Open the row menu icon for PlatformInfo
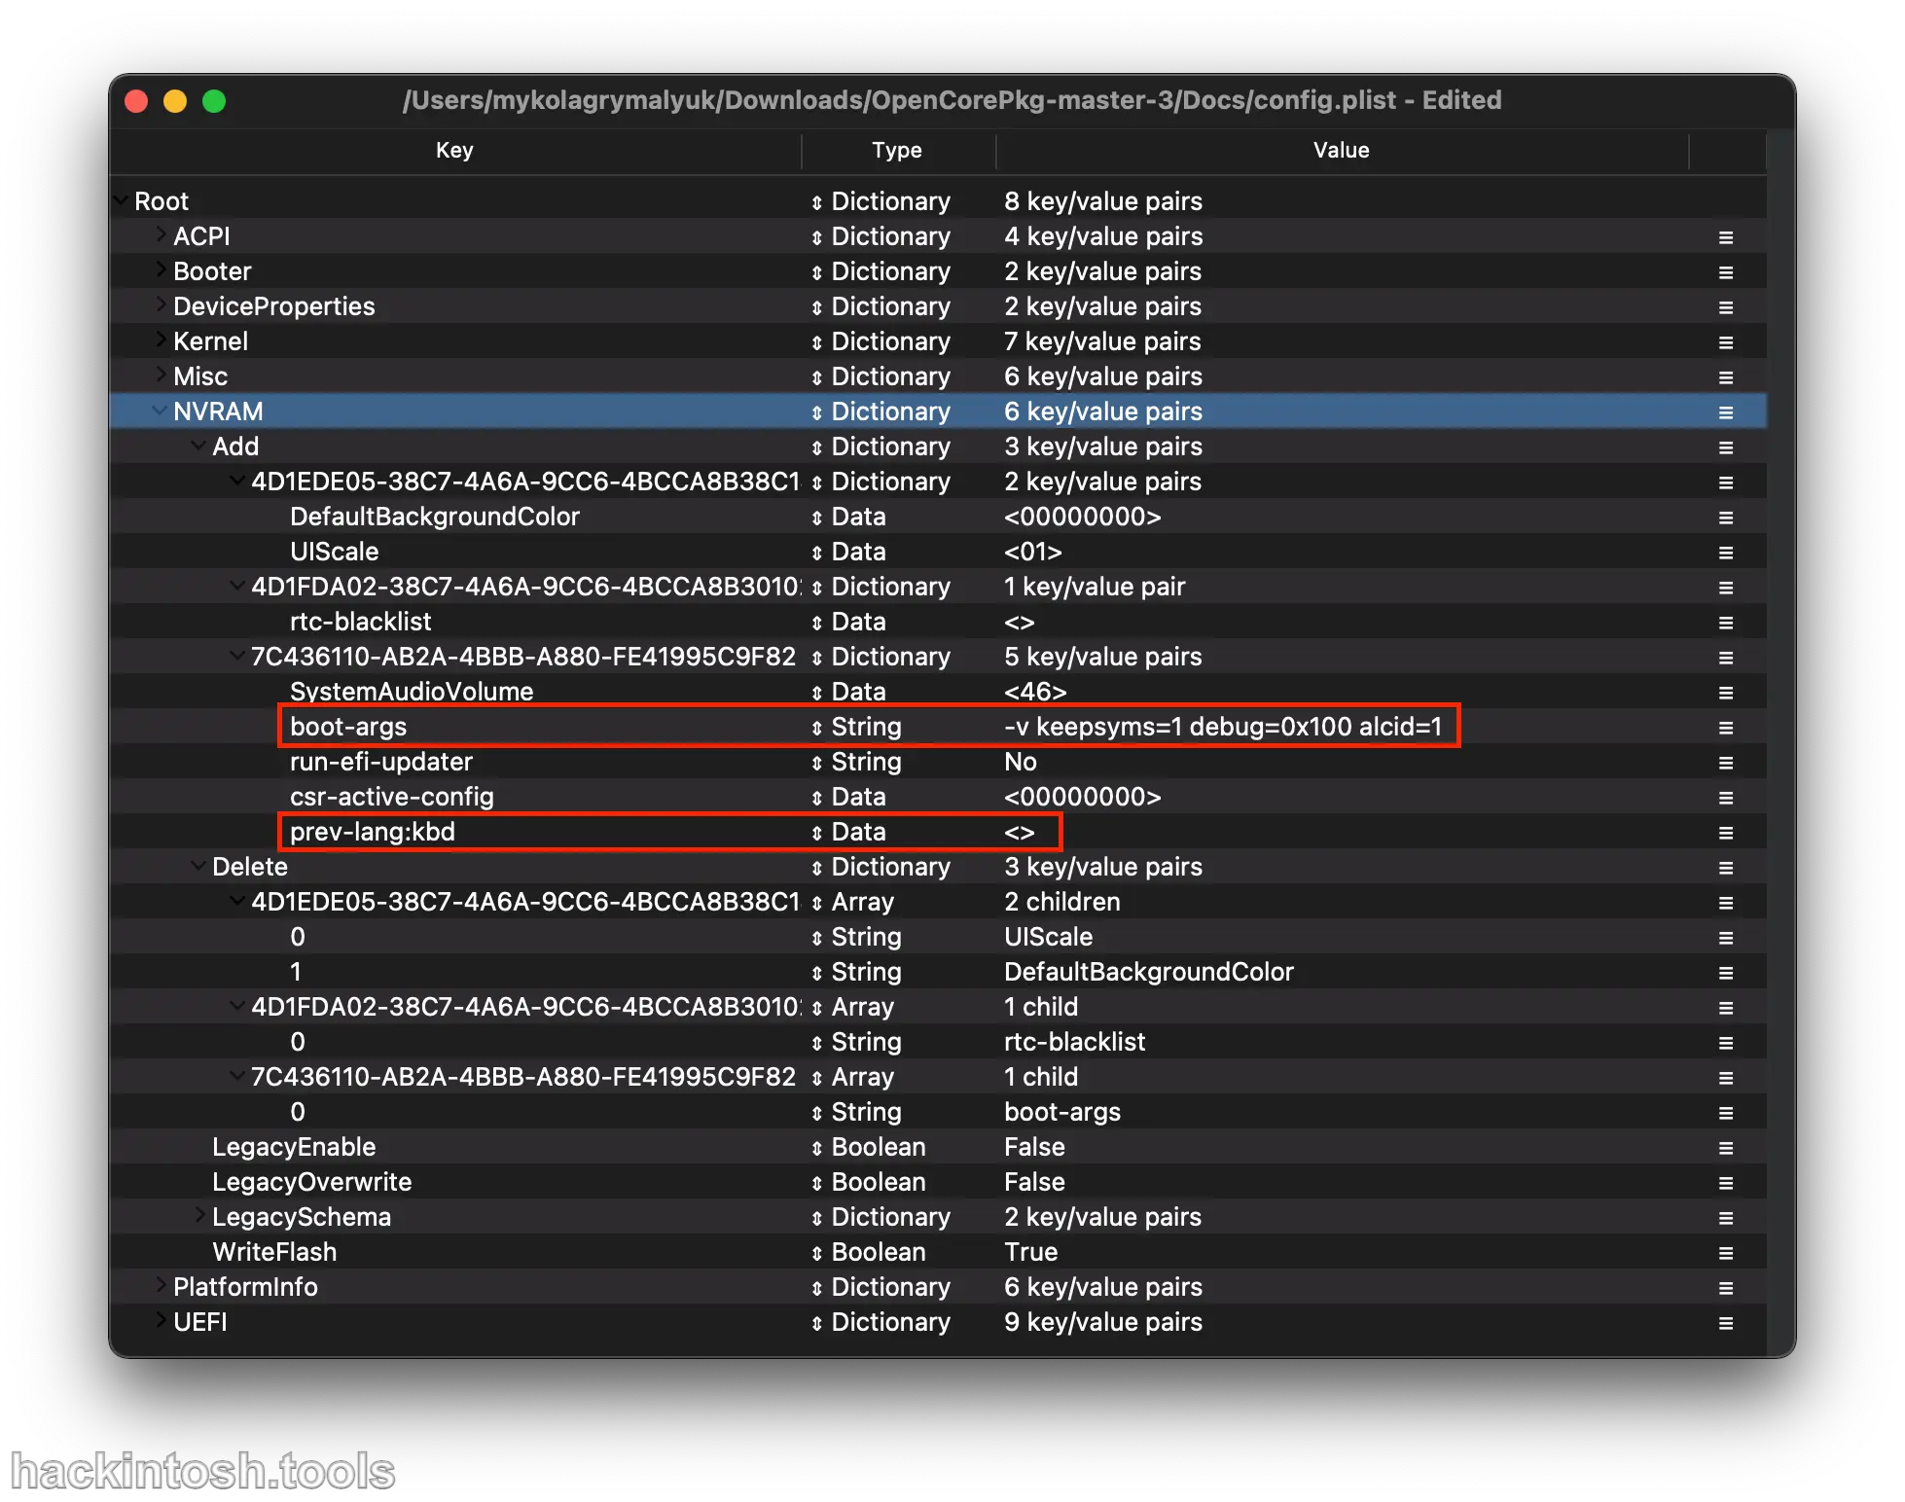The image size is (1905, 1502). (x=1725, y=1288)
